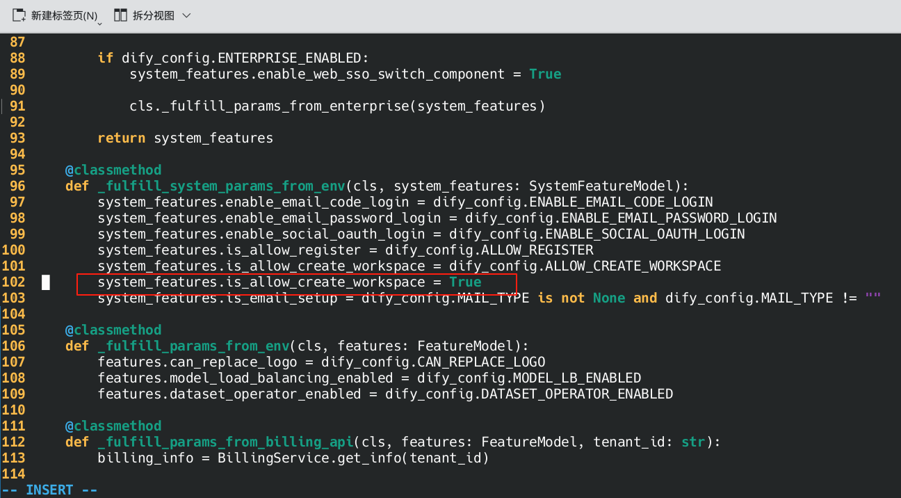Image resolution: width=901 pixels, height=498 pixels.
Task: Expand the 拆分视图 chevron dropdown
Action: [x=186, y=15]
